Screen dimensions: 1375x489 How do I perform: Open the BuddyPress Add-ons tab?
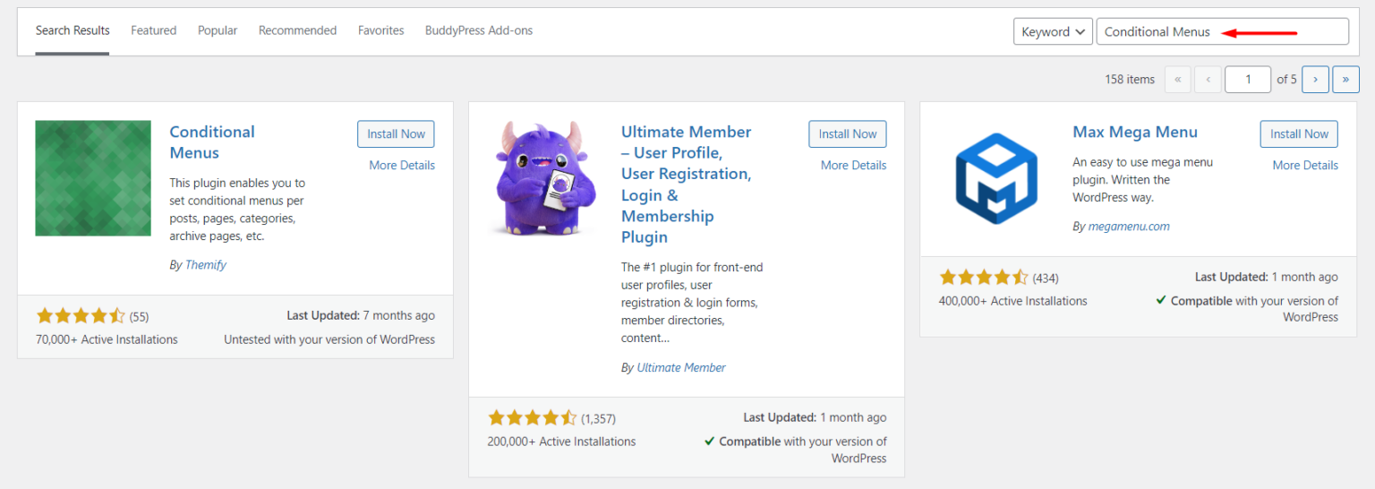479,30
